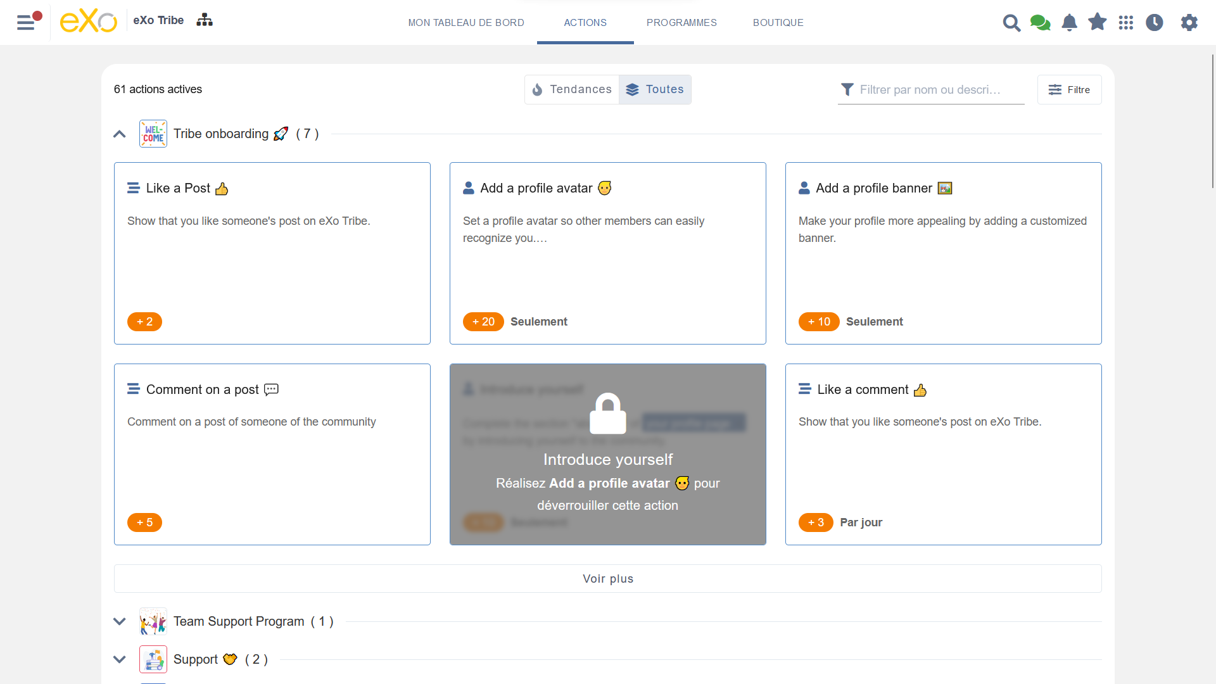
Task: Switch to Tendances view
Action: (x=572, y=89)
